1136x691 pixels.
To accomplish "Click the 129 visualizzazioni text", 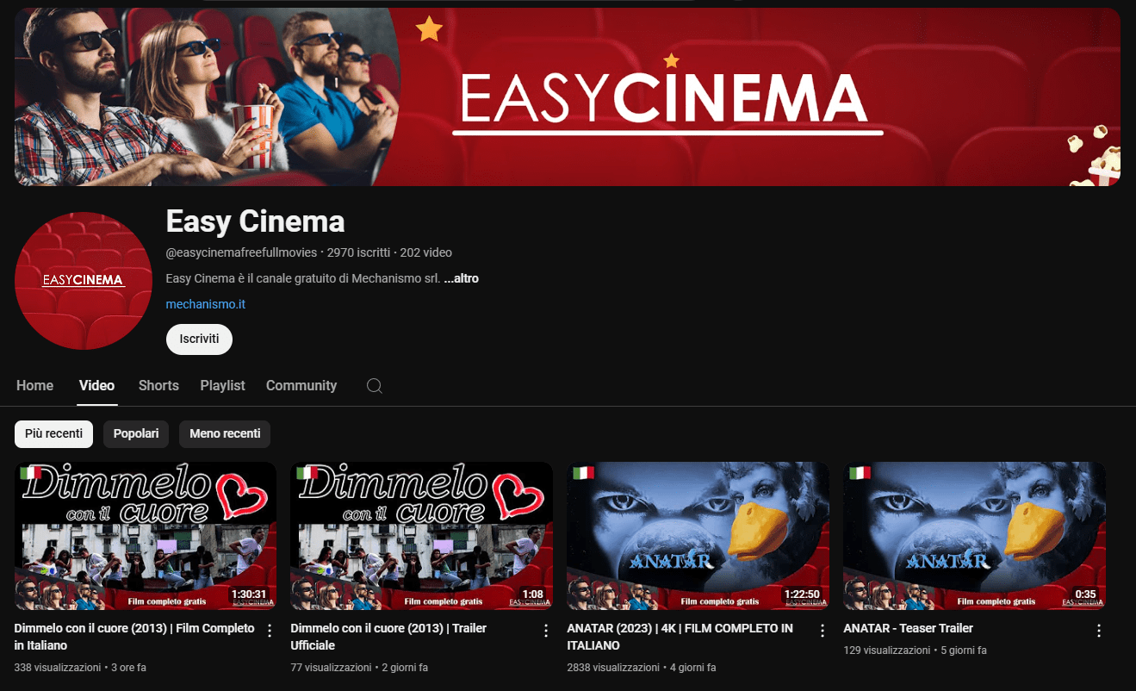I will pos(886,651).
